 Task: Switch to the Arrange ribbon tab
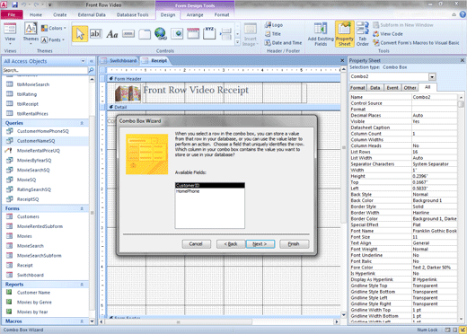pos(195,14)
